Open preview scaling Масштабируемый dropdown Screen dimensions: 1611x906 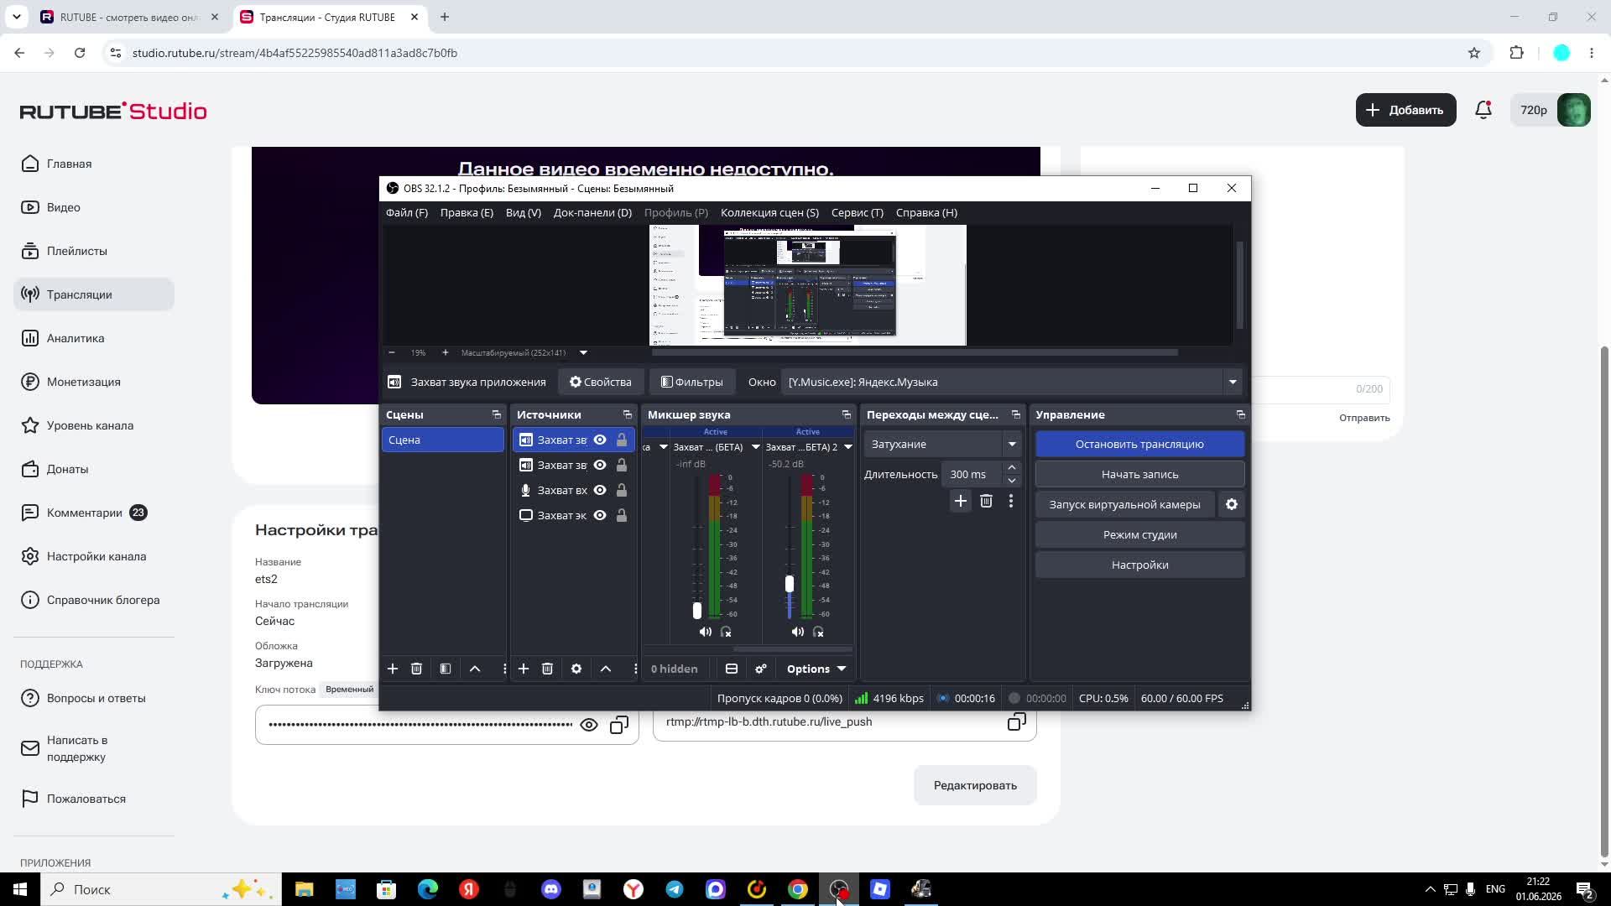(583, 352)
